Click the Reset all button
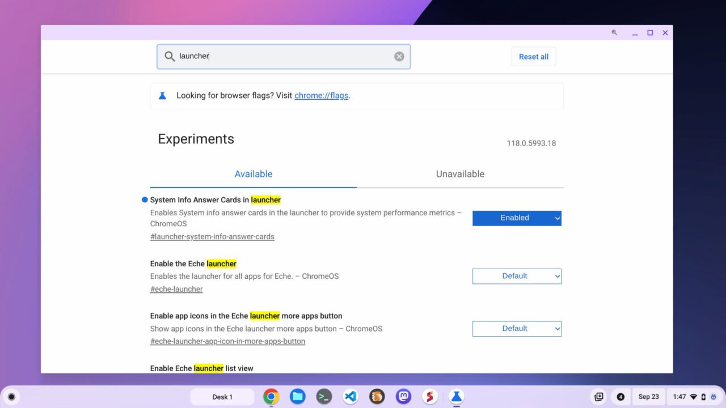The width and height of the screenshot is (726, 408). pos(534,57)
